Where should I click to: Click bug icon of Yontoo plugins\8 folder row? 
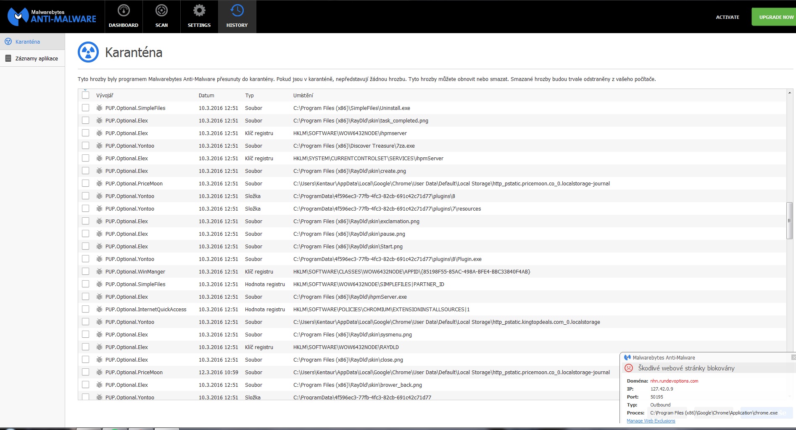click(x=99, y=196)
